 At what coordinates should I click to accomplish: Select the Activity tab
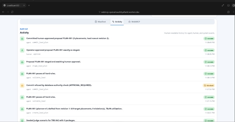(x=117, y=22)
